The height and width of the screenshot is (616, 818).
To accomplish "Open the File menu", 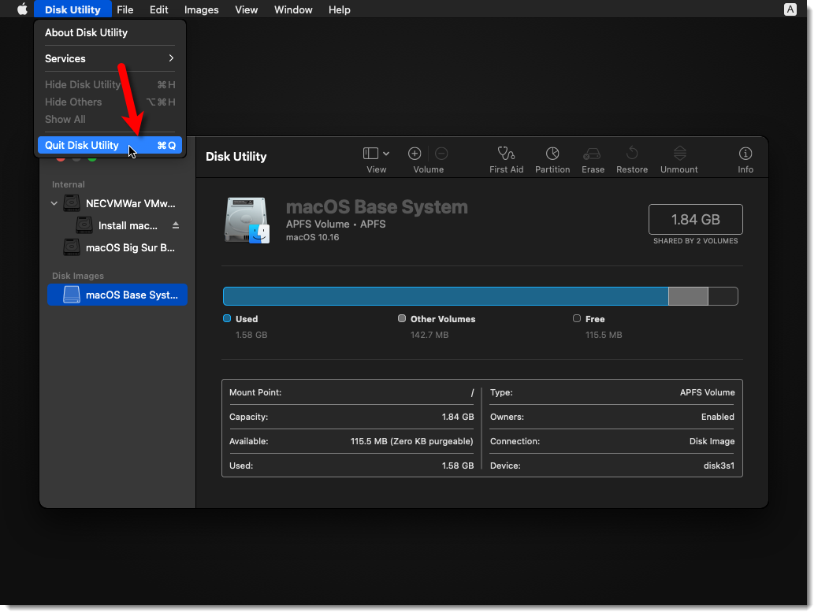I will pyautogui.click(x=125, y=9).
